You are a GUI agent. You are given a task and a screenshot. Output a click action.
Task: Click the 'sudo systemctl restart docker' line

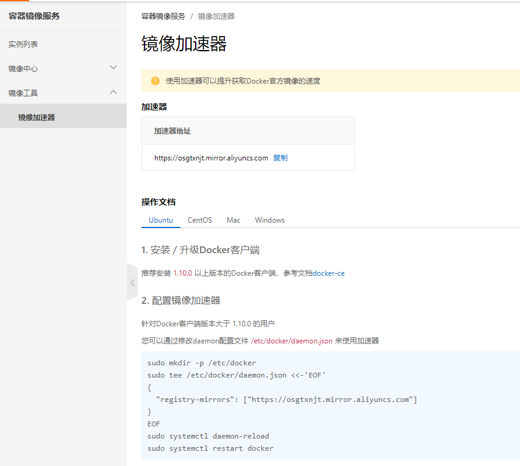click(x=210, y=448)
